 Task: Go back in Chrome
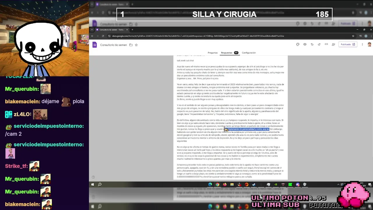[92, 36]
